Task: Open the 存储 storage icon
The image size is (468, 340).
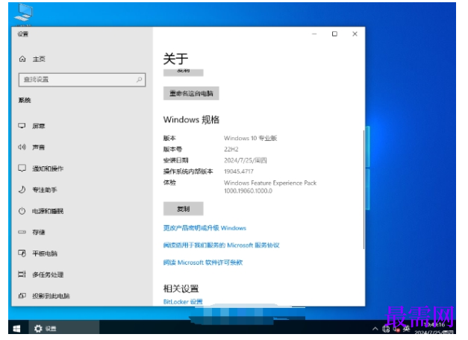Action: [x=22, y=232]
